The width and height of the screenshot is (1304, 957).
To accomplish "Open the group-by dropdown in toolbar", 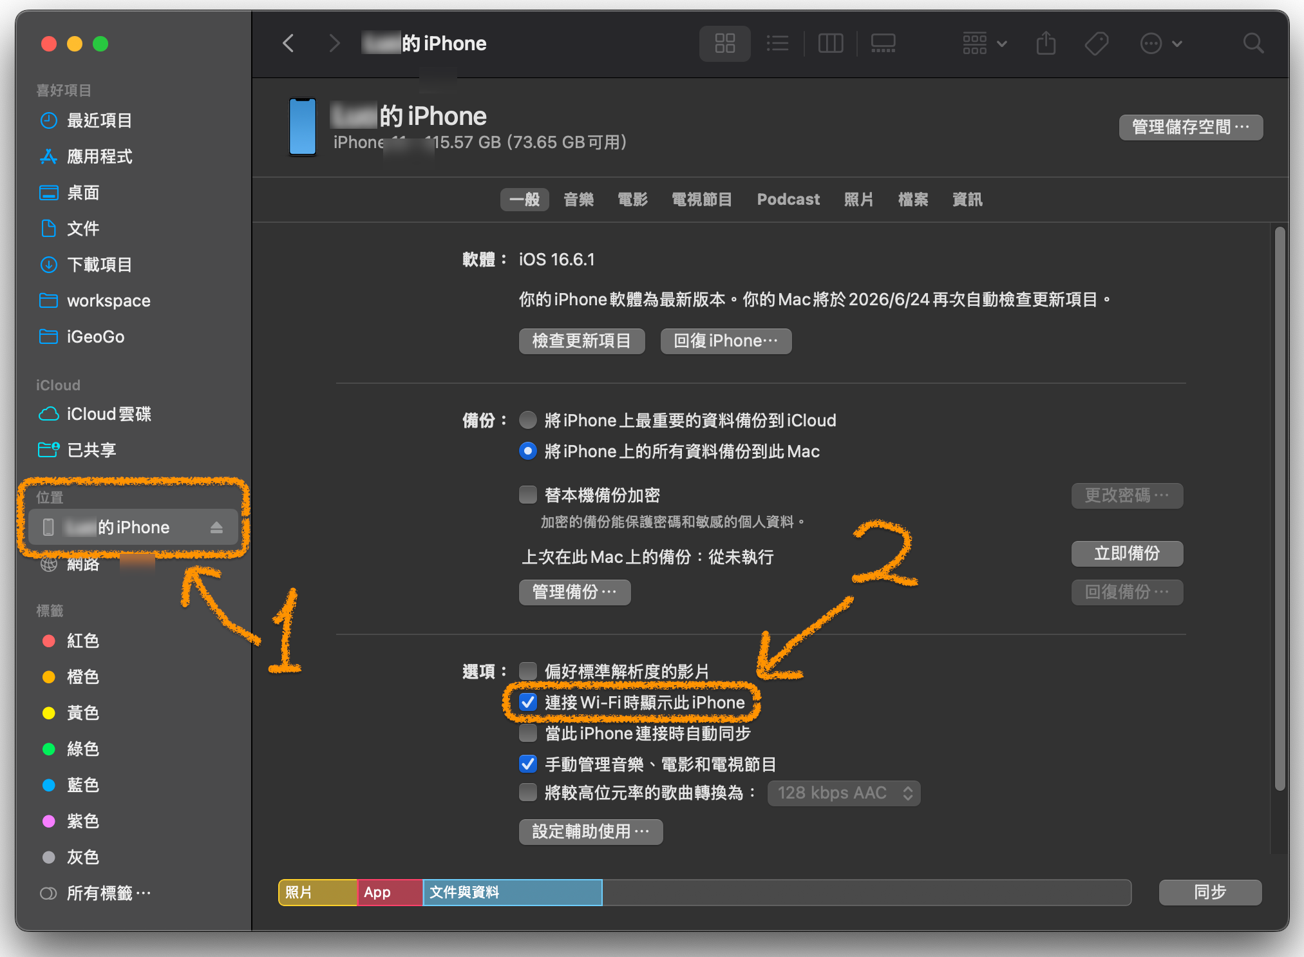I will [x=985, y=44].
